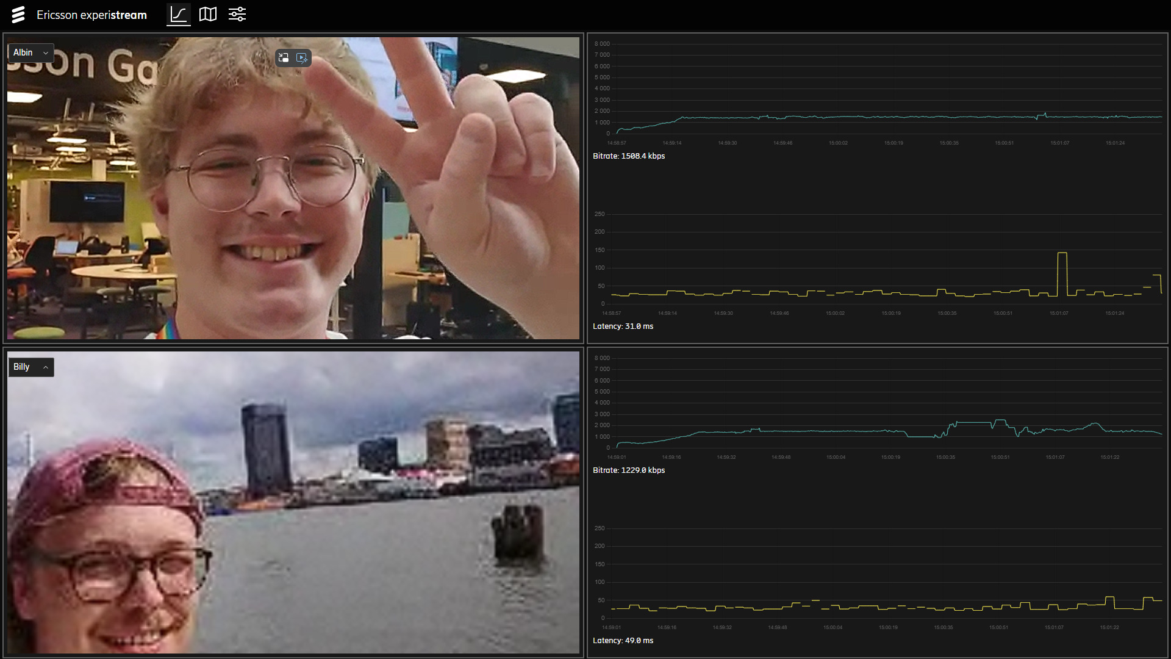1171x659 pixels.
Task: Click the equalizer filters icon in the top bar
Action: point(237,14)
